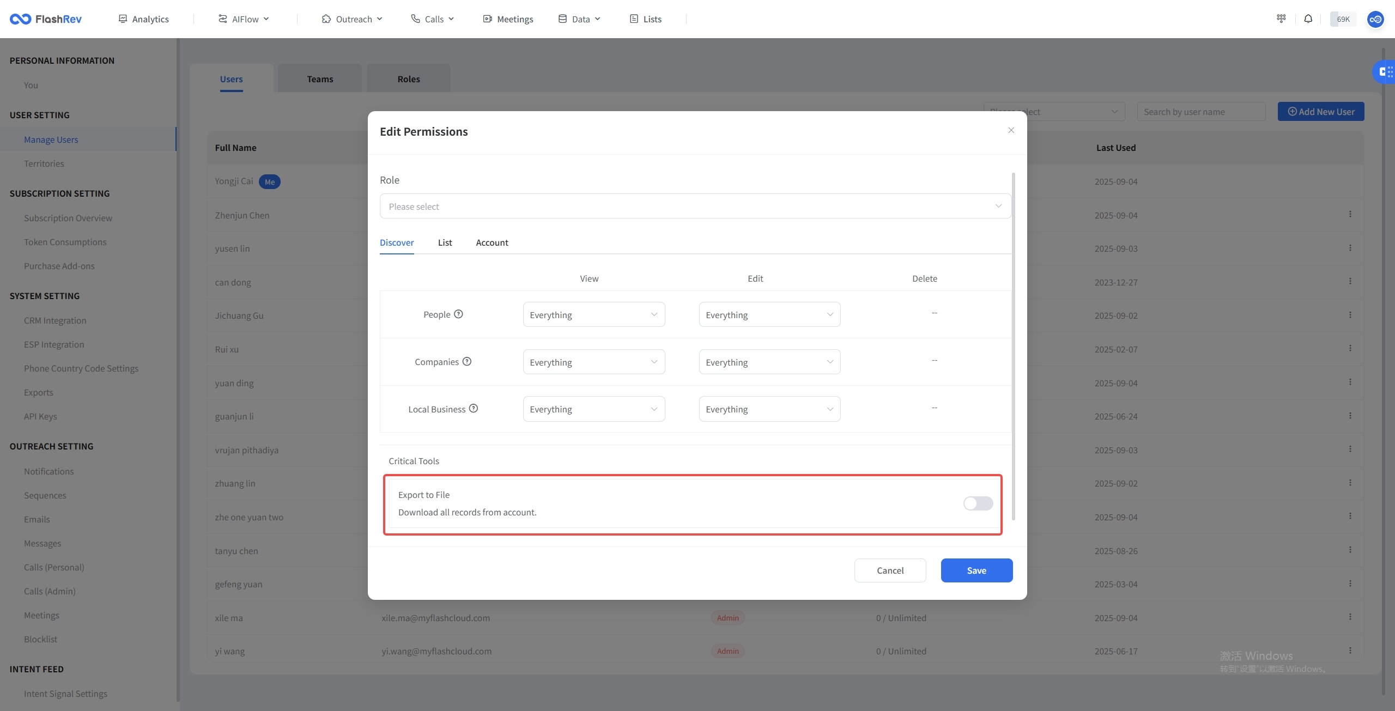This screenshot has width=1395, height=711.
Task: Open API Keys in sidebar
Action: [x=40, y=416]
